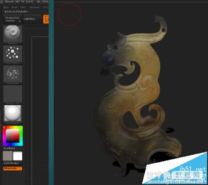
Task: Open the Standard brush thumbnail selector
Action: pyautogui.click(x=13, y=34)
